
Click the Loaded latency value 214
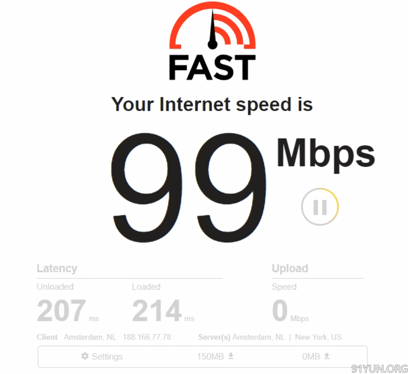[x=156, y=310]
